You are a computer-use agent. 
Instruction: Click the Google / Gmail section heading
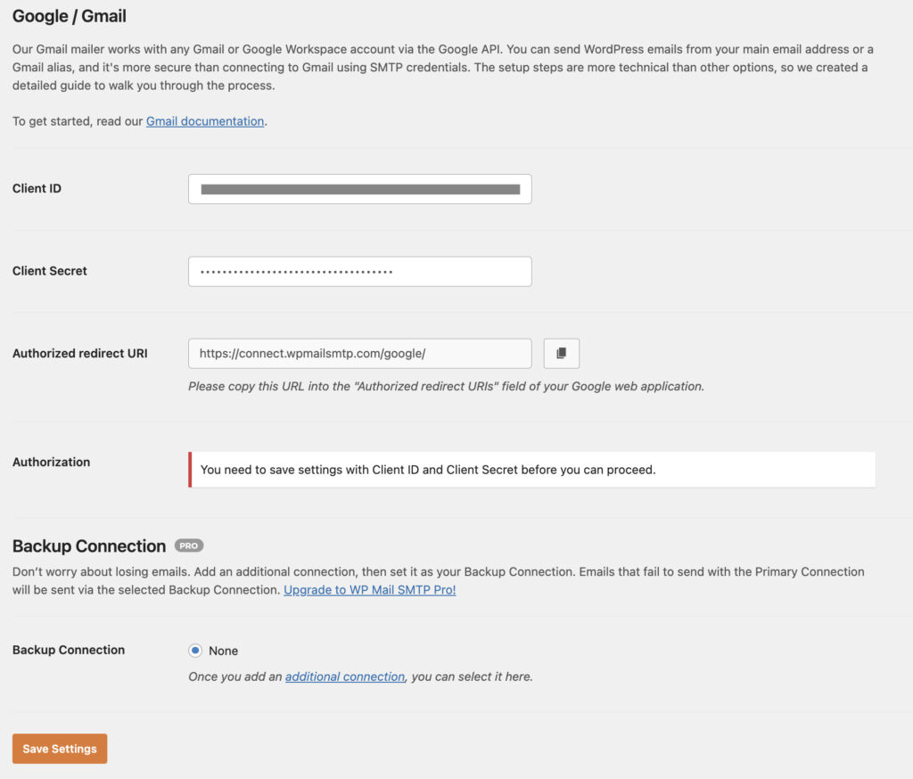(69, 16)
